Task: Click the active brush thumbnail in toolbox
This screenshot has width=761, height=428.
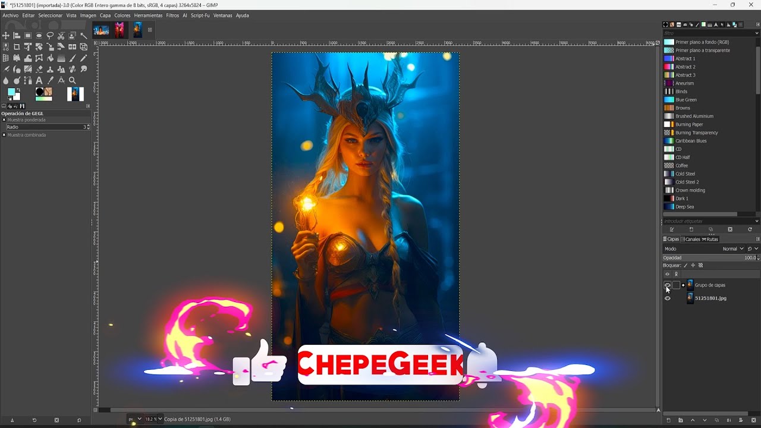Action: coord(39,92)
